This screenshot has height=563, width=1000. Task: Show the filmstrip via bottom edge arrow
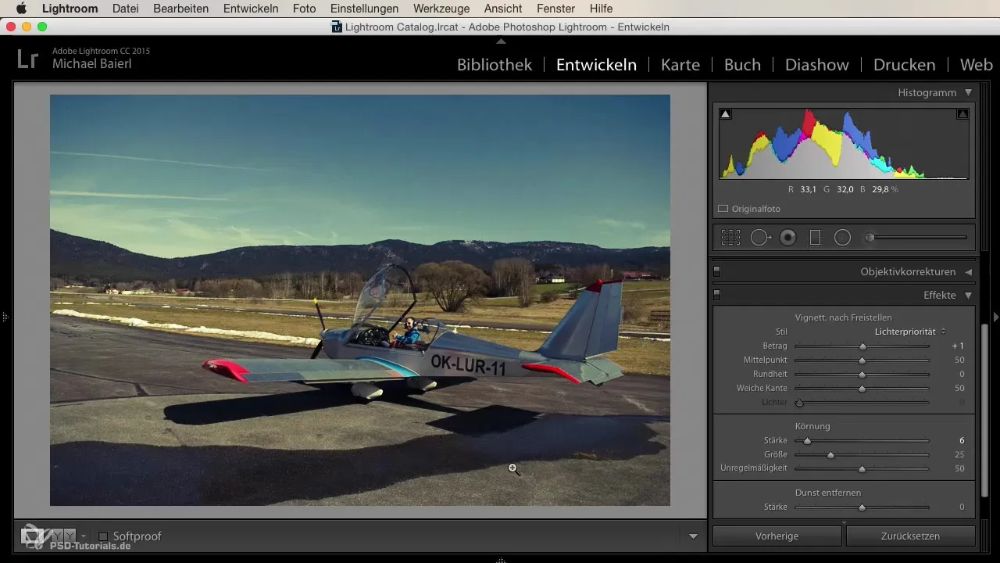click(x=501, y=559)
